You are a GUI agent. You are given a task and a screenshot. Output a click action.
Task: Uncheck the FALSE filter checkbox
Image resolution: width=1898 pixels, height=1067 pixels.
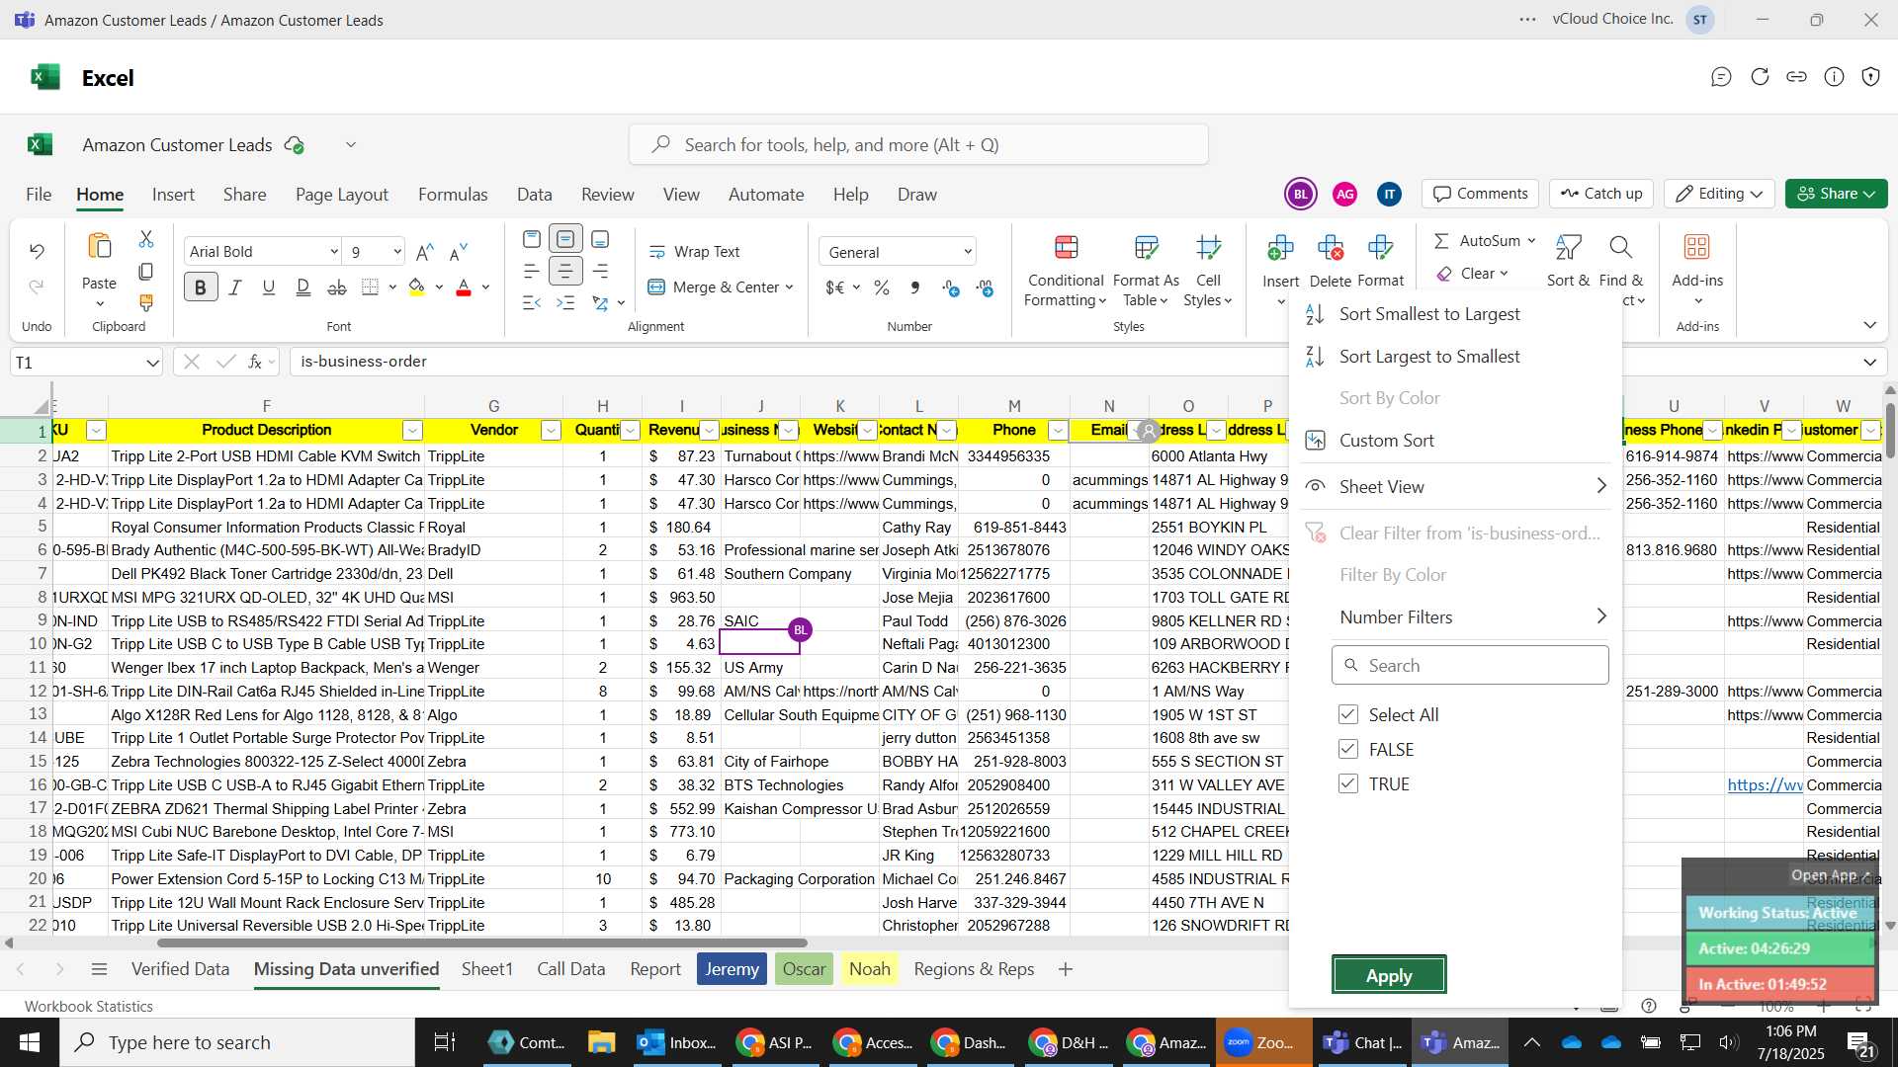1348,749
